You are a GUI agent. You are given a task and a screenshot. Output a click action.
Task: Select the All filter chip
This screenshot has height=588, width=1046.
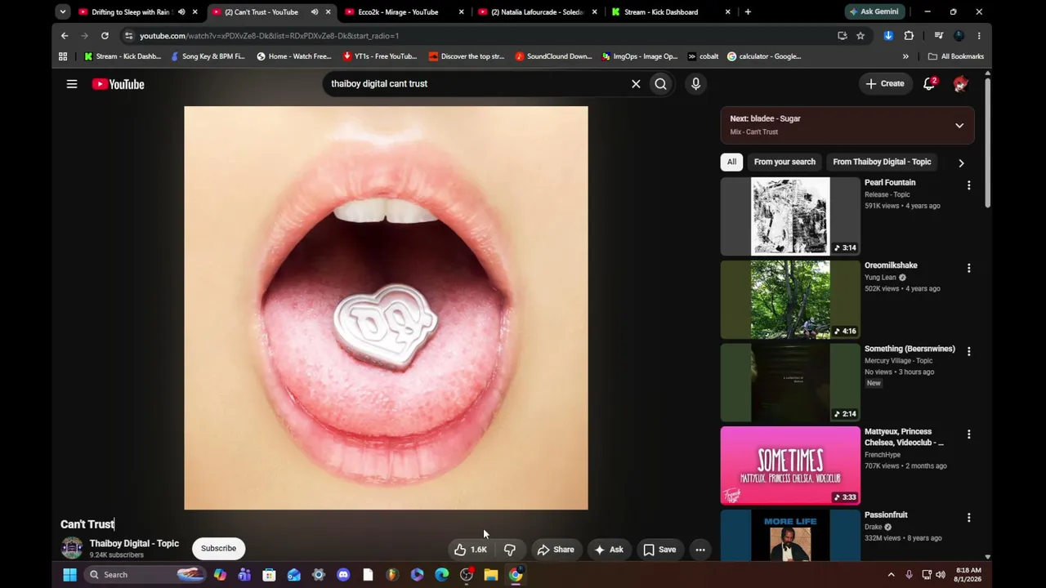tap(731, 162)
